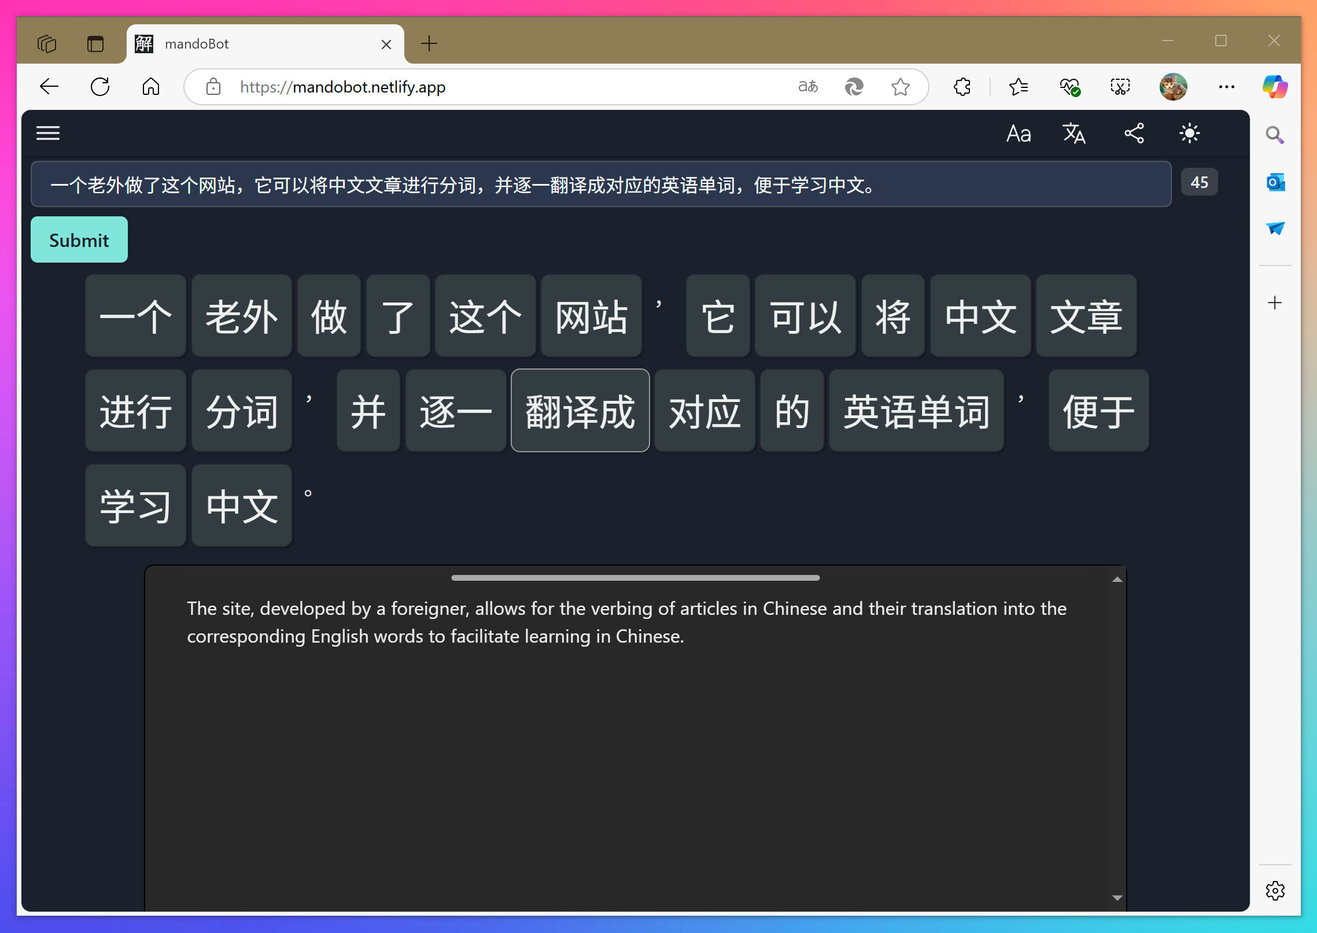Screen dimensions: 1317x933
Task: Select the 中文 tile after 学习
Action: 242,506
